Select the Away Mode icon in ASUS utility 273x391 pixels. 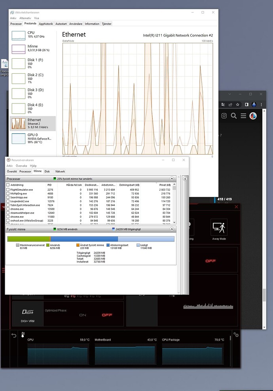coord(219,227)
